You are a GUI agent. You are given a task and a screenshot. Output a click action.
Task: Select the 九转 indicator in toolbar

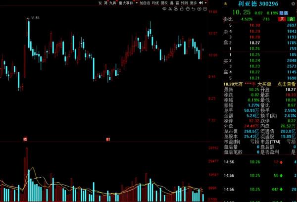(x=113, y=3)
